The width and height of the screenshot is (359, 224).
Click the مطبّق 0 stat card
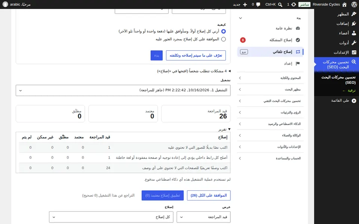pos(50,114)
